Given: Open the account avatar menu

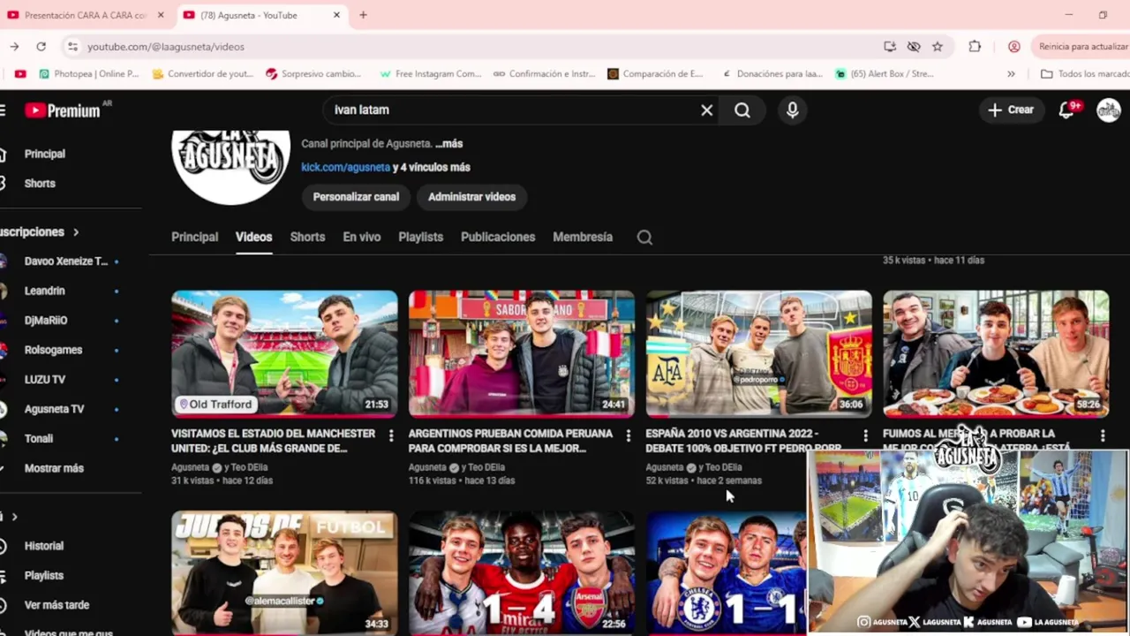Looking at the screenshot, I should coord(1108,110).
